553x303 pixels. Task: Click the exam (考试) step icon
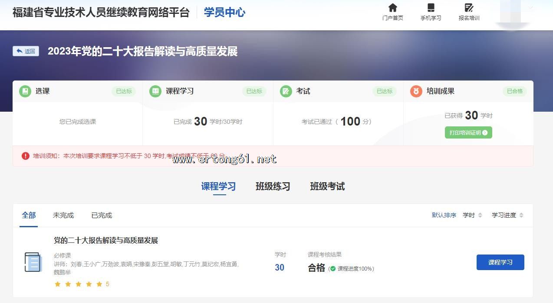tap(286, 91)
